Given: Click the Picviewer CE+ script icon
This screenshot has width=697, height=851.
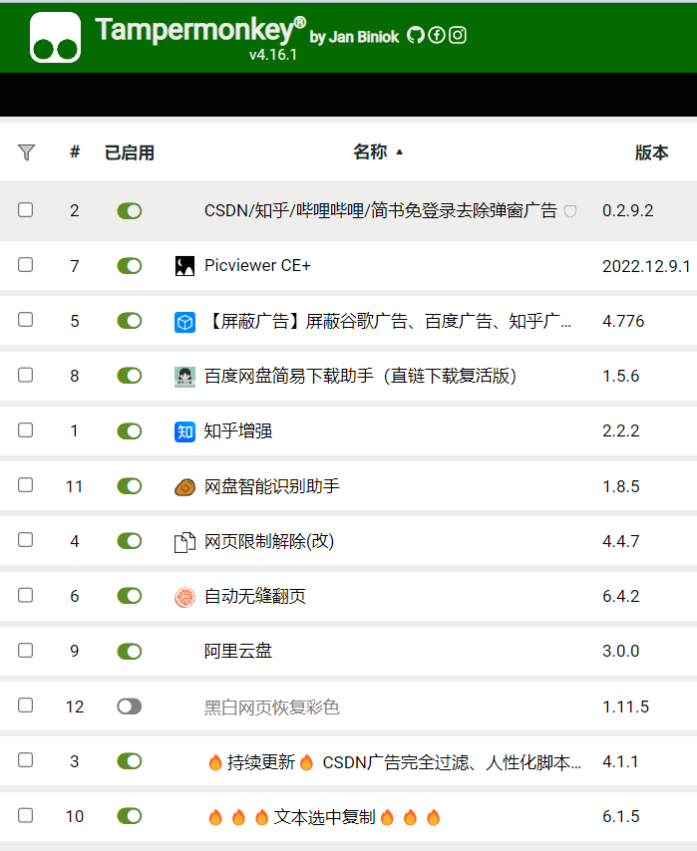Looking at the screenshot, I should pyautogui.click(x=184, y=266).
